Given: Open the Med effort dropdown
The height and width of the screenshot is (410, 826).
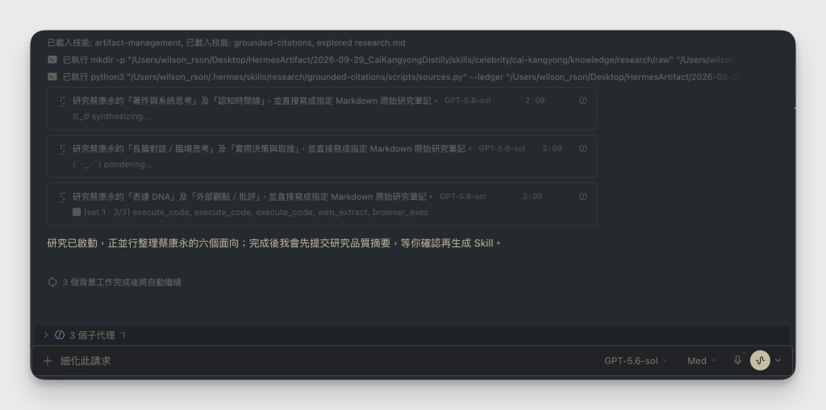Looking at the screenshot, I should point(701,361).
